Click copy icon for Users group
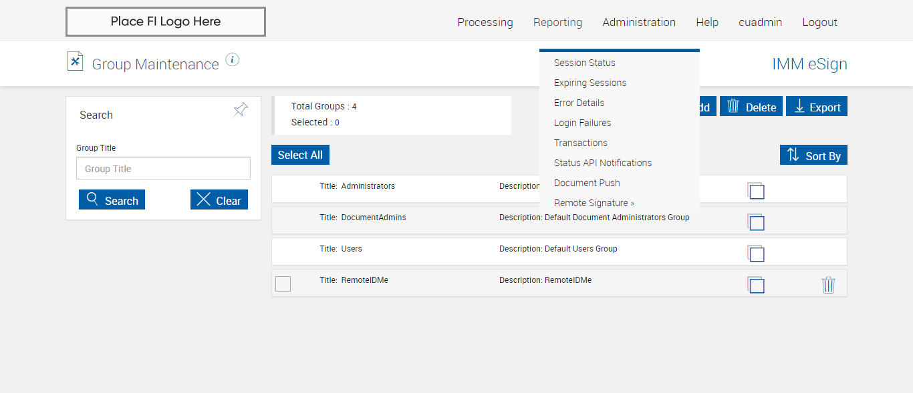This screenshot has width=913, height=393. 756,254
